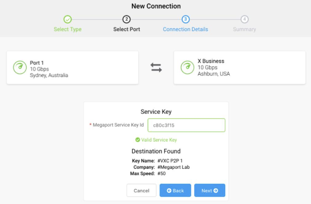Screen dimensions: 311x204
Task: Click the Back button
Action: (x=175, y=190)
